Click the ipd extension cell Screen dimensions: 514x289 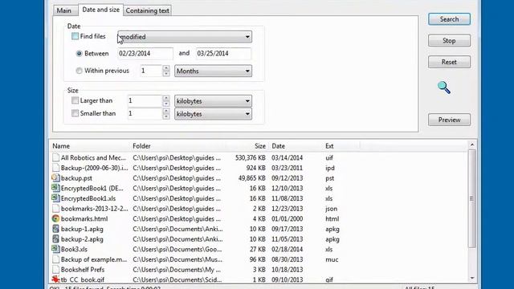330,168
